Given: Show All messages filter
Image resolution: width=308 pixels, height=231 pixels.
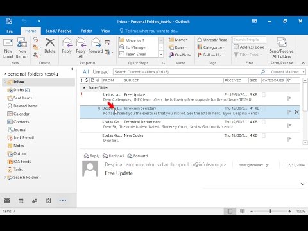Looking at the screenshot, I should [86, 72].
